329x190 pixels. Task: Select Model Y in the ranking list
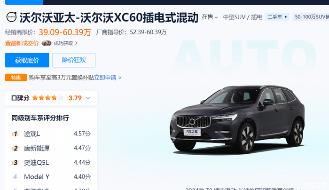37,177
